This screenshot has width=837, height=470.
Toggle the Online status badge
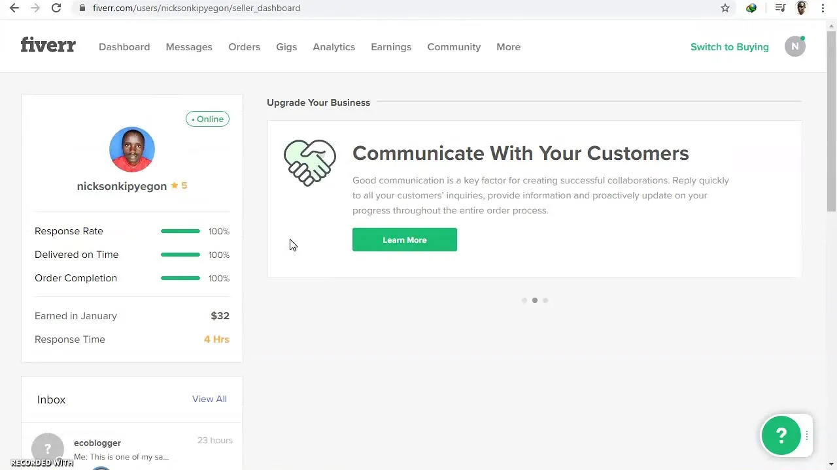point(207,119)
